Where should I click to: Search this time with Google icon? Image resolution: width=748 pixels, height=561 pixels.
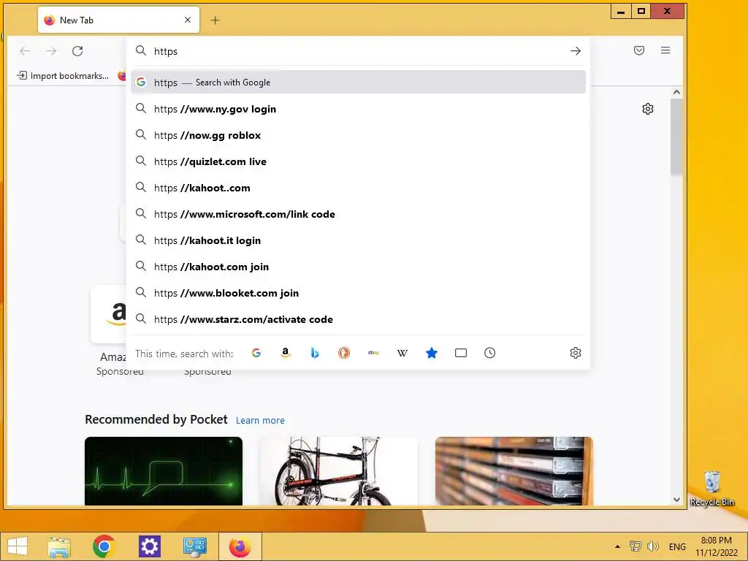[x=256, y=353]
